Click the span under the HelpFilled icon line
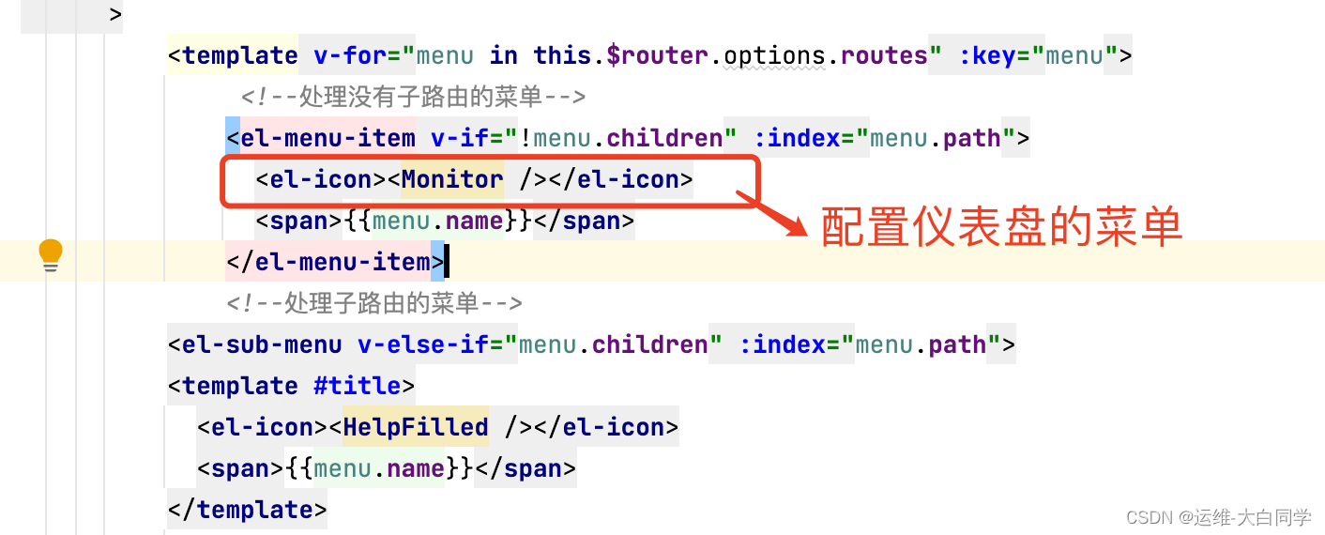This screenshot has height=535, width=1325. (x=387, y=468)
